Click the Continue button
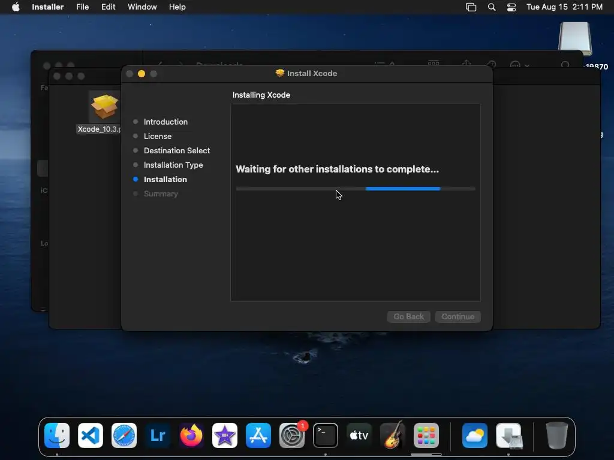The image size is (614, 460). pos(458,316)
